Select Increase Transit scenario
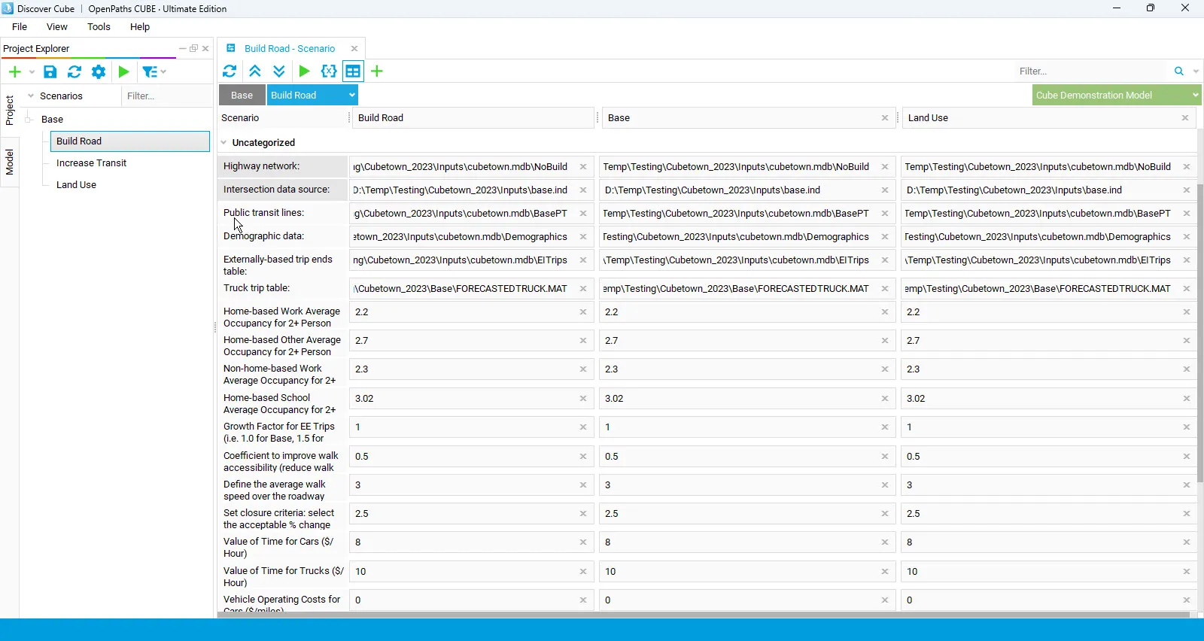The image size is (1204, 641). click(91, 163)
